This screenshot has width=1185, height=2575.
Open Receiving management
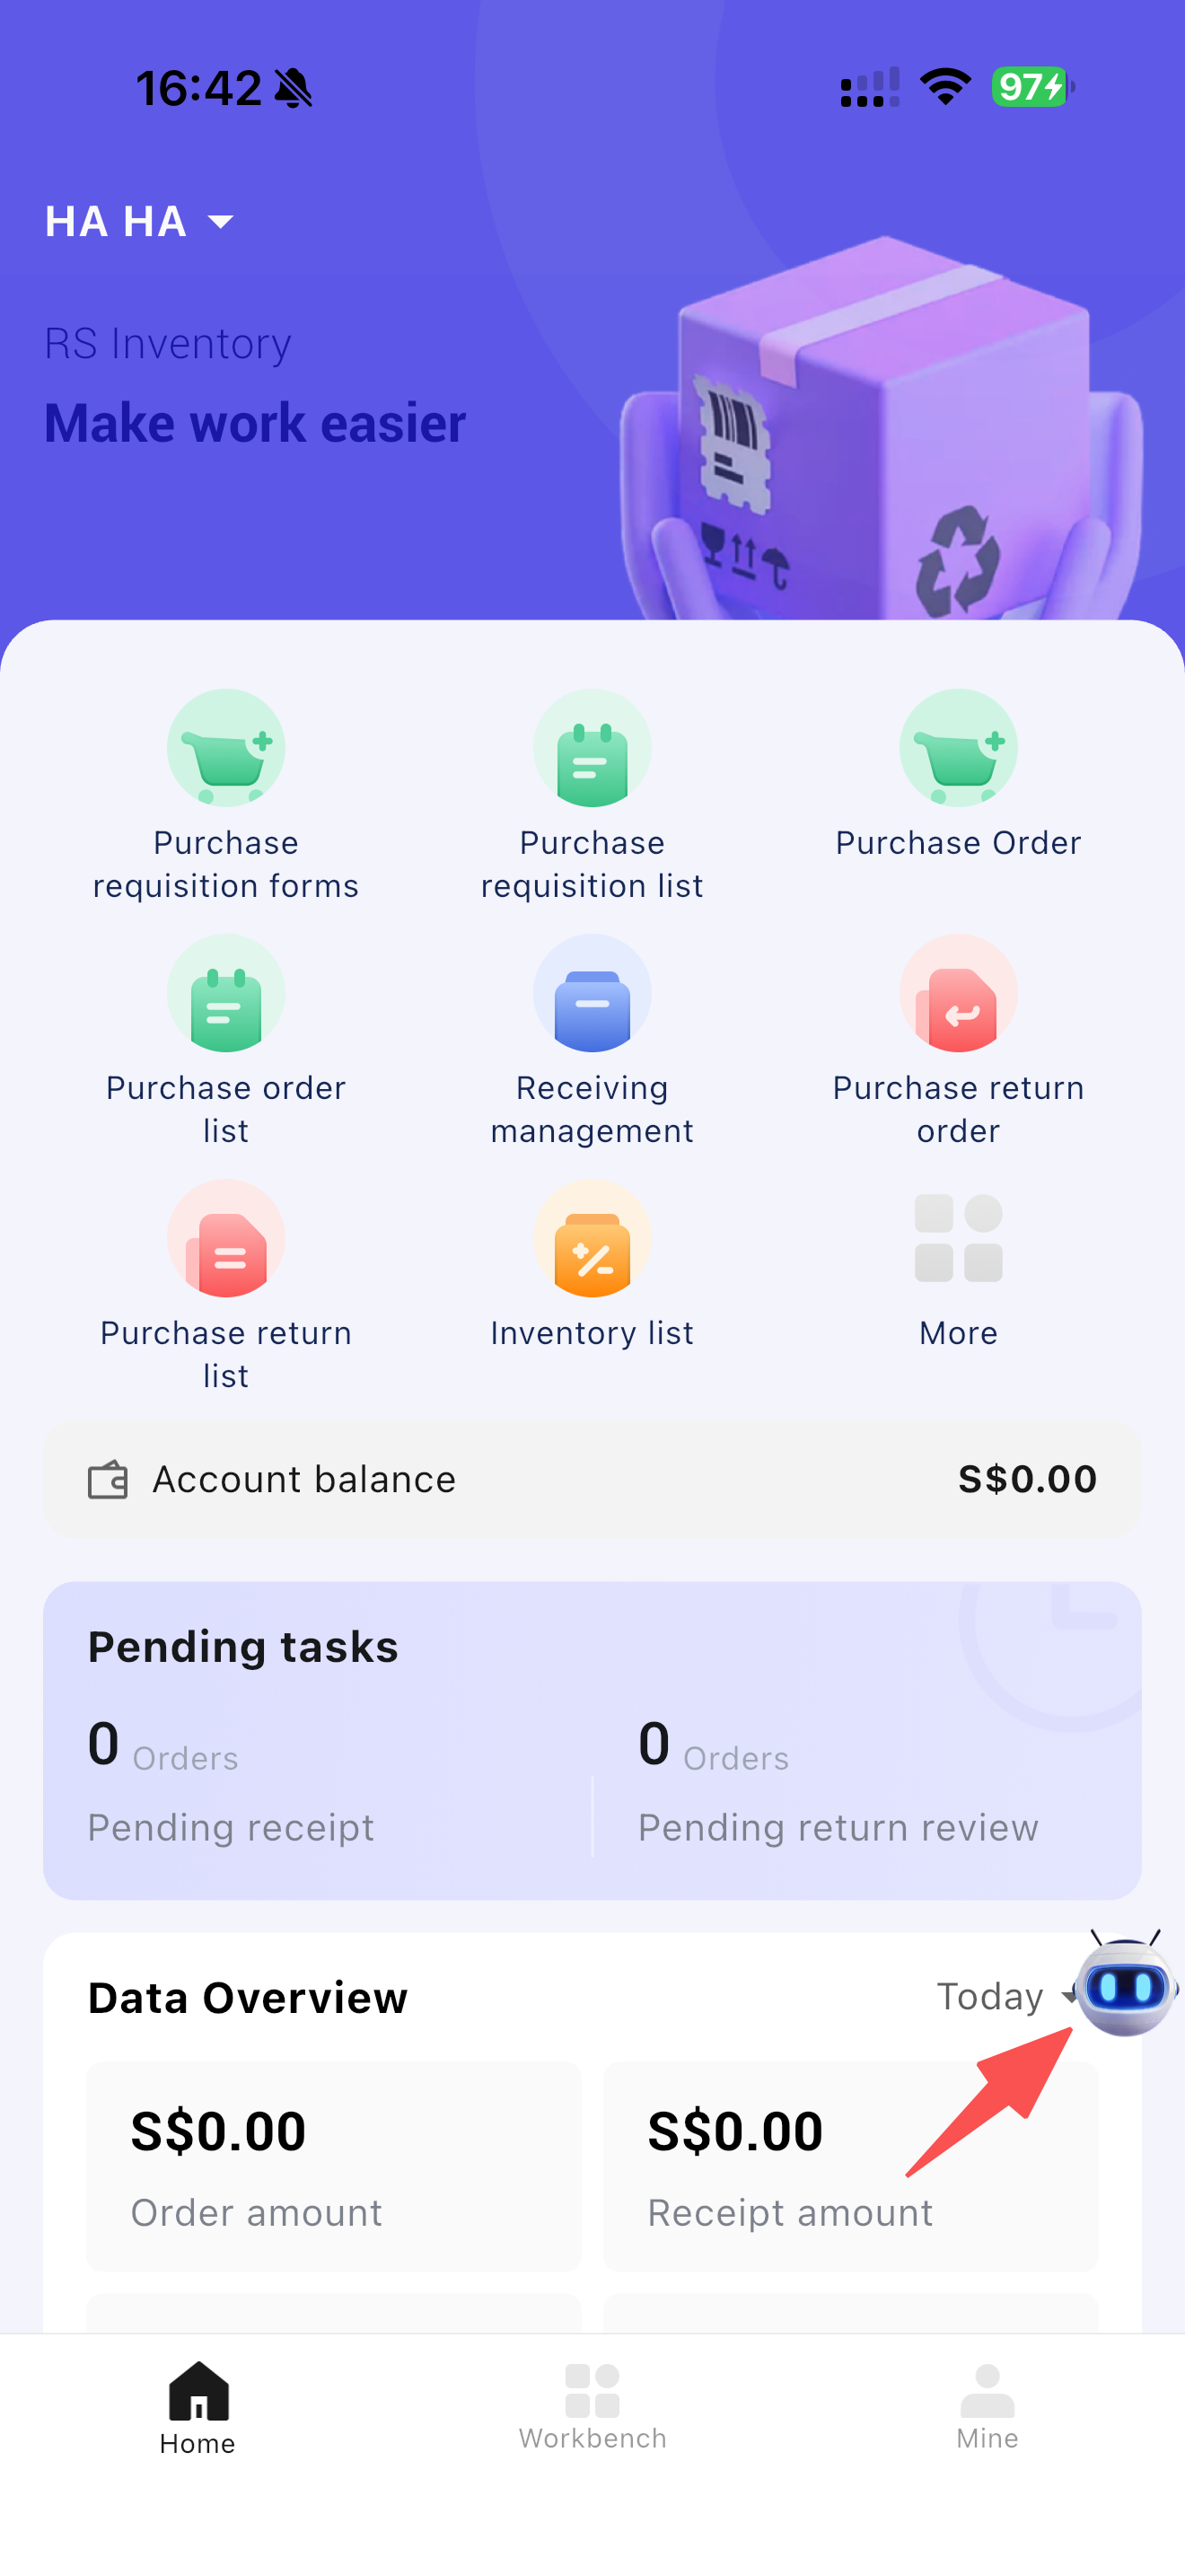(592, 995)
